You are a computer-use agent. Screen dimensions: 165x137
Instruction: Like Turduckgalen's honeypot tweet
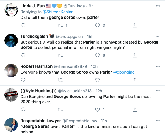tap(97, 55)
